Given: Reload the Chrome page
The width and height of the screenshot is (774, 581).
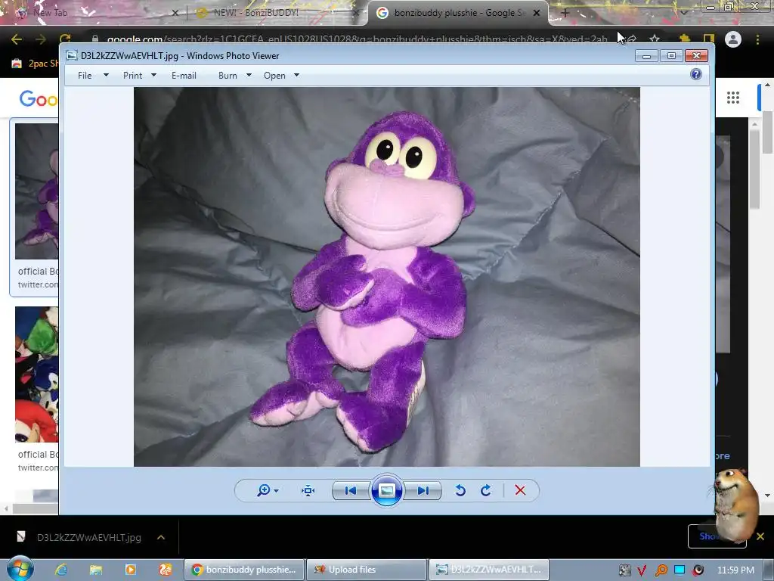Looking at the screenshot, I should pos(65,39).
